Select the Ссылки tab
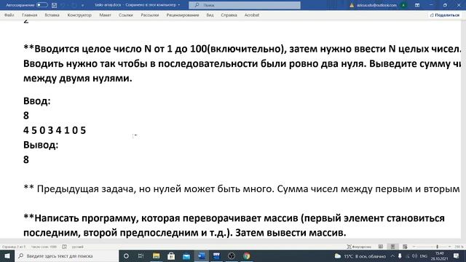Viewport: 466px width, 262px height. pyautogui.click(x=126, y=15)
